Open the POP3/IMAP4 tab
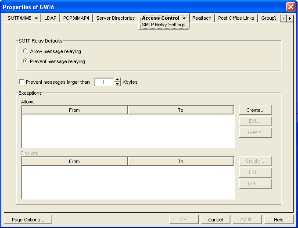Viewport: 298px width, 228px height. click(76, 18)
